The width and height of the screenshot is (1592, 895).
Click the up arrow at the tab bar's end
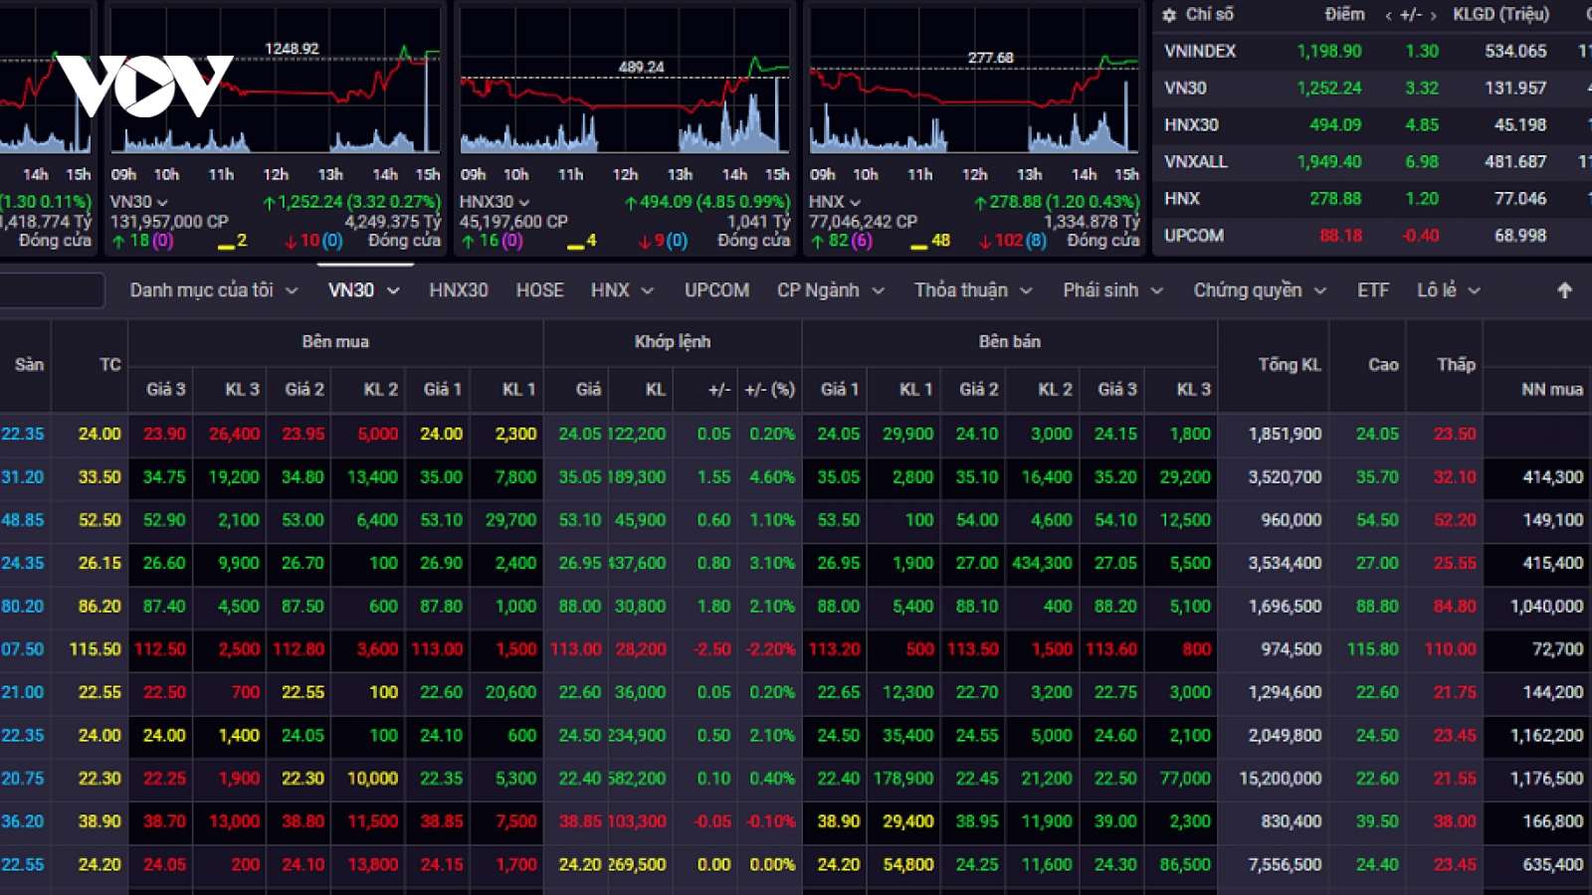pos(1564,290)
